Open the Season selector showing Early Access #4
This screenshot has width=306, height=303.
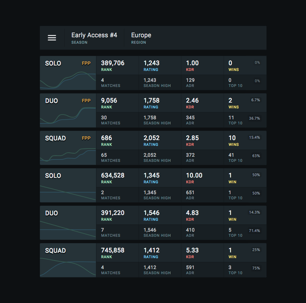pos(94,38)
